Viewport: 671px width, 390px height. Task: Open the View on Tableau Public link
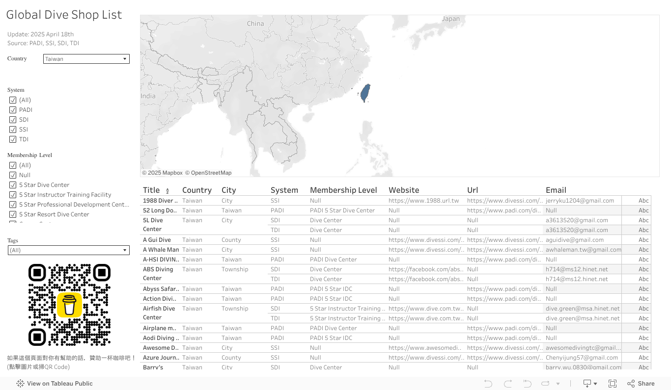tap(59, 384)
